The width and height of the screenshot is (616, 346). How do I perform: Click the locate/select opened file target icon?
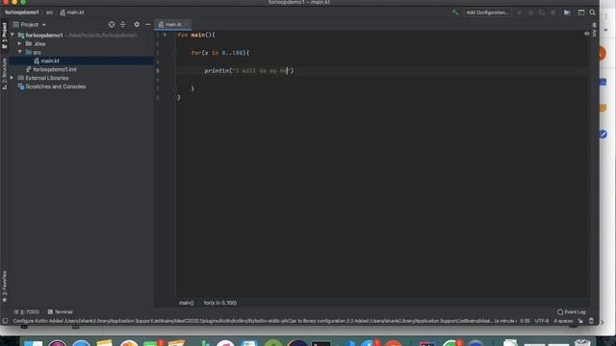coord(112,24)
